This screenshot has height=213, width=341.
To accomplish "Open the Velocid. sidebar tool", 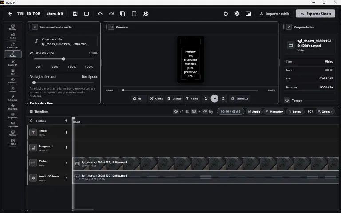I will coord(12,81).
